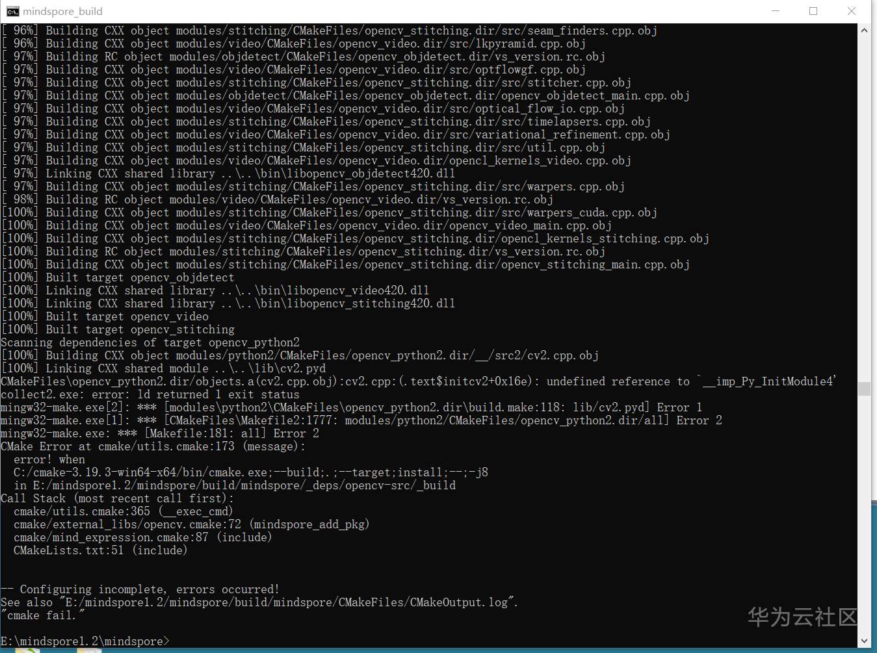This screenshot has height=653, width=877.
Task: Click the lkpyramid.cpp.obj build line
Action: 293,44
